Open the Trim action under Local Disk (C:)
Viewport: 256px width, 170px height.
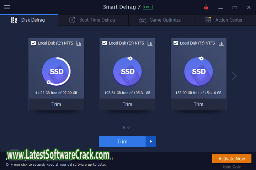click(x=56, y=104)
